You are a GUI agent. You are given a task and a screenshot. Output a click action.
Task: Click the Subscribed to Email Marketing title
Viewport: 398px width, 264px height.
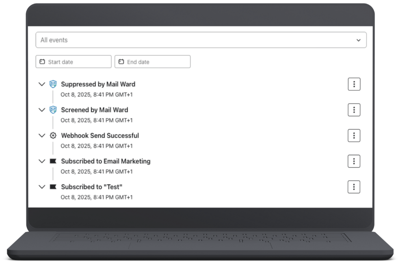tap(106, 161)
